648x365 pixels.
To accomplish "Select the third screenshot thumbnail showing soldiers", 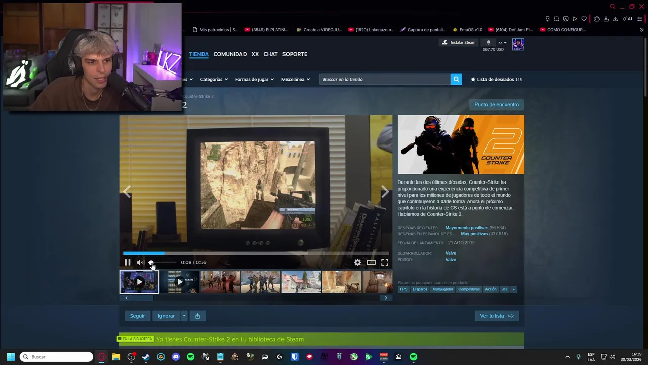I will pyautogui.click(x=220, y=282).
